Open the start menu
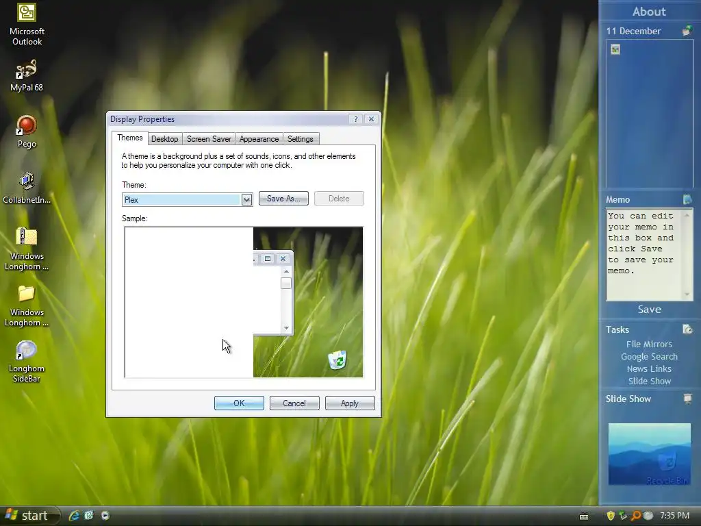 (x=29, y=516)
